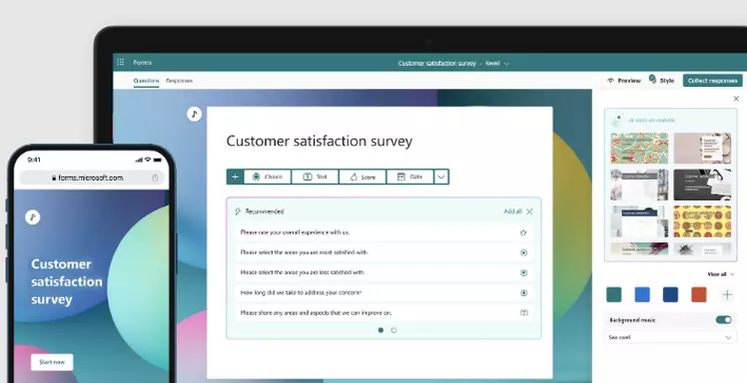Click the Forms app name in header

143,62
